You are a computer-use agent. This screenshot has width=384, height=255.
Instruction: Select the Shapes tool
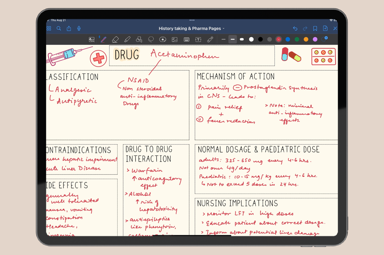(x=139, y=40)
